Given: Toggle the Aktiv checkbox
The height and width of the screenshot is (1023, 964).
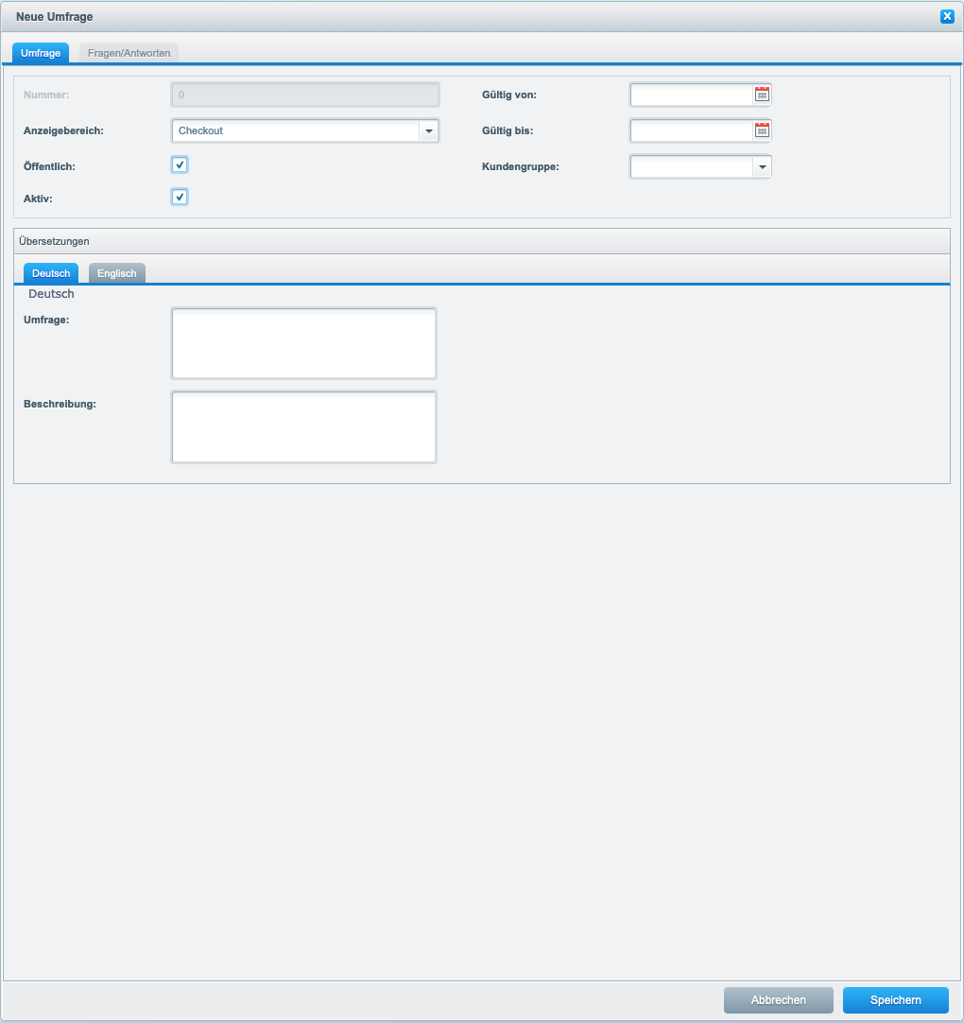Looking at the screenshot, I should [180, 197].
